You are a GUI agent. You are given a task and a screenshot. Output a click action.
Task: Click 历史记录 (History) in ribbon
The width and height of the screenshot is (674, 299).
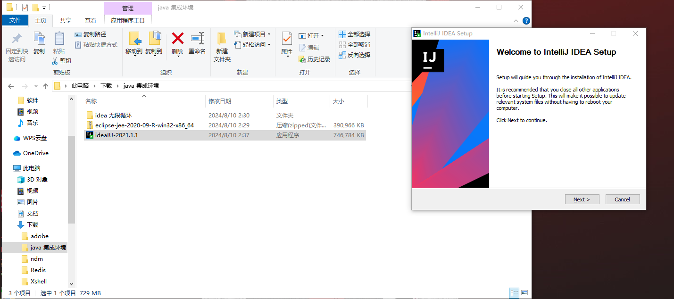pos(314,59)
